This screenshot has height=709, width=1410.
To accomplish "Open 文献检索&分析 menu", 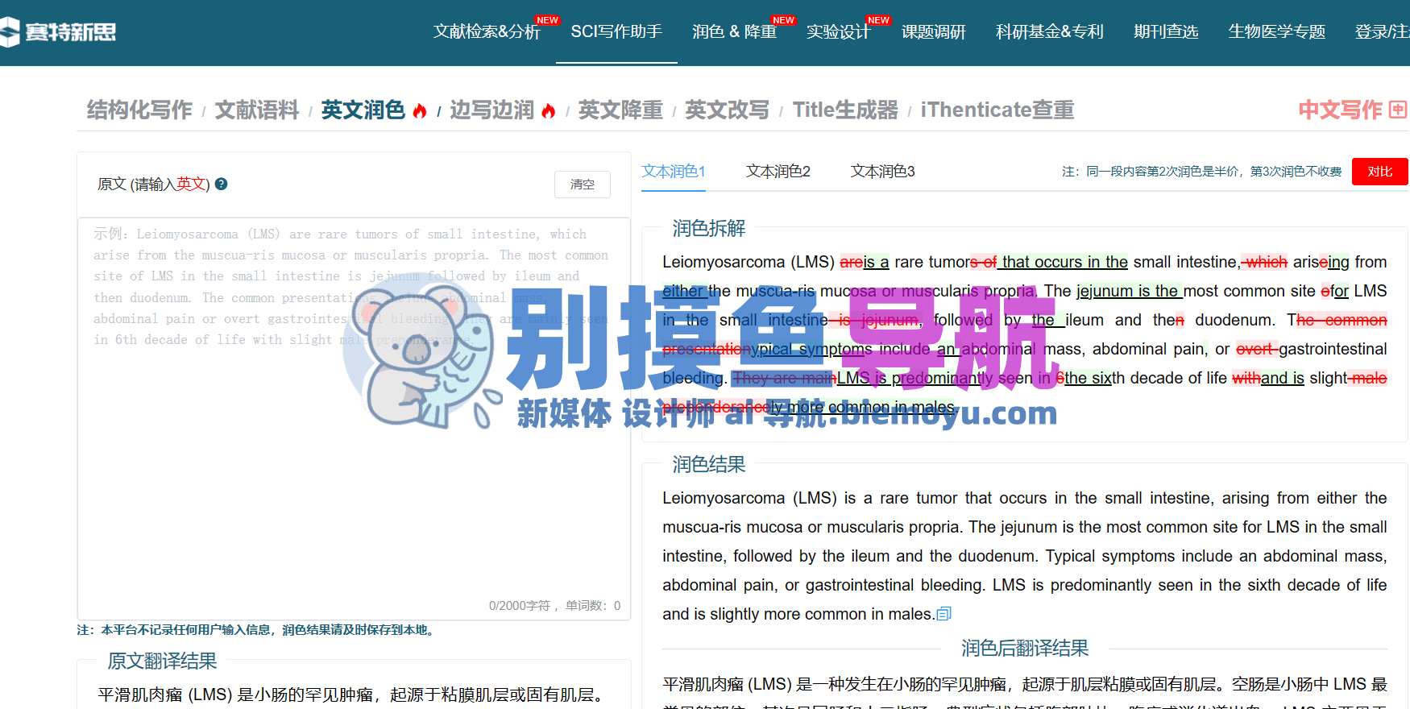I will pyautogui.click(x=487, y=31).
